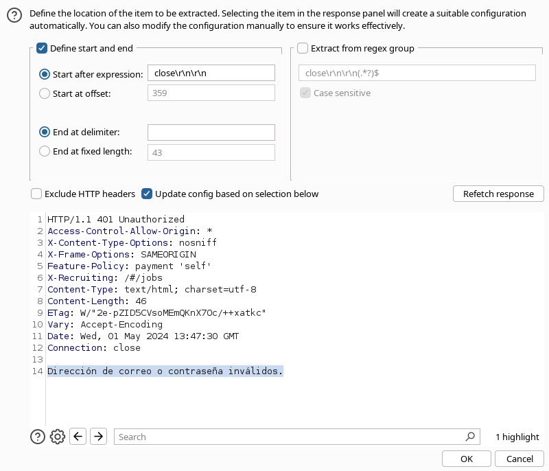549x471 pixels.
Task: Check the Exclude HTTP headers option
Action: 36,194
